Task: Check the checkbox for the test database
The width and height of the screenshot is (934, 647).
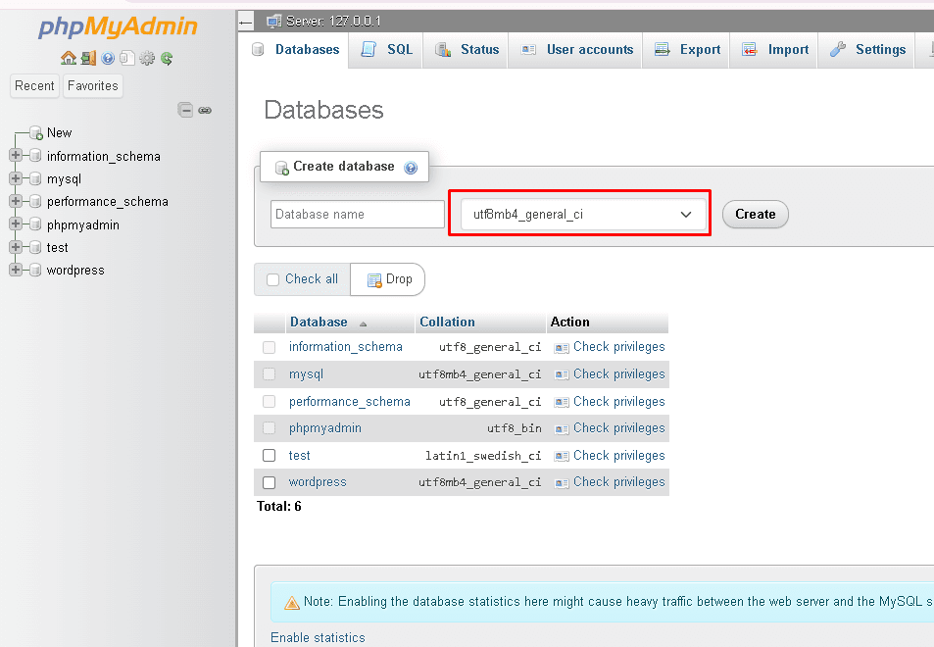Action: [x=270, y=455]
